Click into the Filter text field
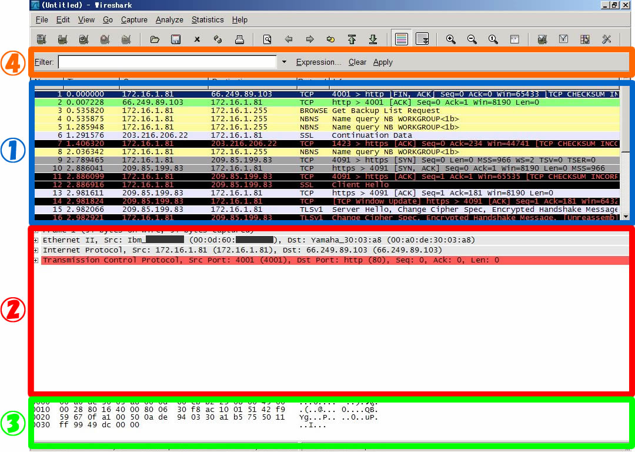The height and width of the screenshot is (452, 635). coord(167,62)
